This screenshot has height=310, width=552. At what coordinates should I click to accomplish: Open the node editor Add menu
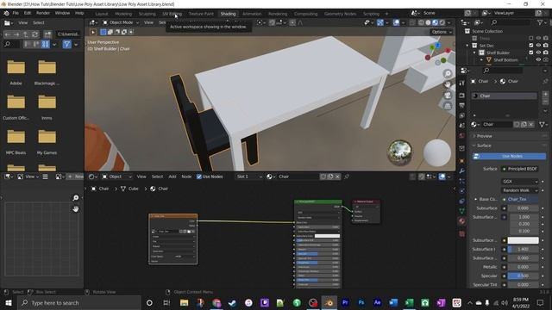(172, 177)
